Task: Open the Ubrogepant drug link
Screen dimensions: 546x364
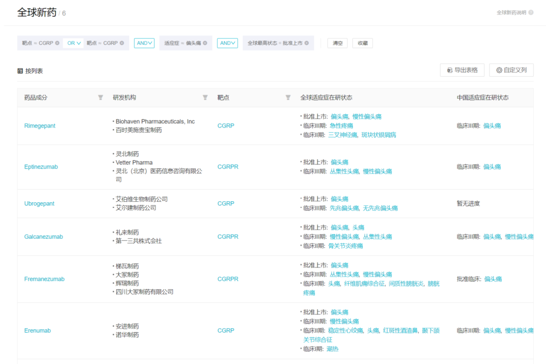Action: (39, 204)
